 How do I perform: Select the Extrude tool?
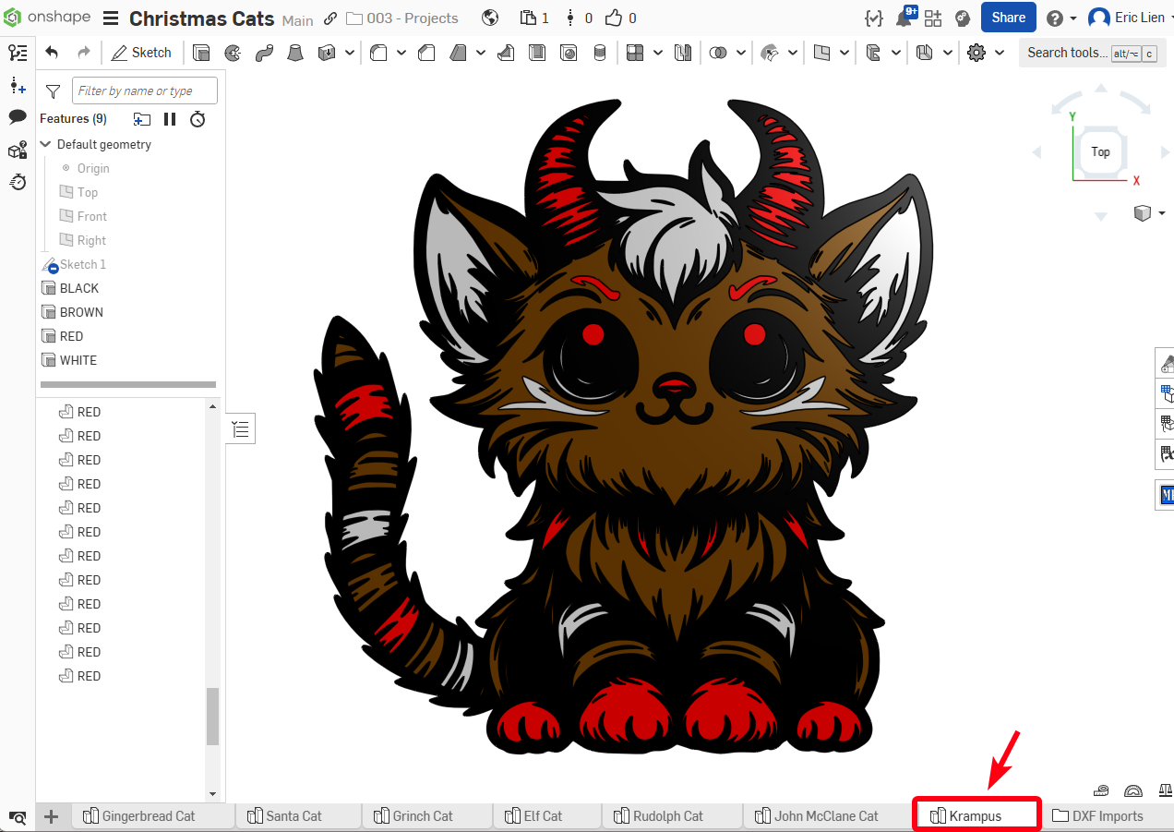[201, 53]
